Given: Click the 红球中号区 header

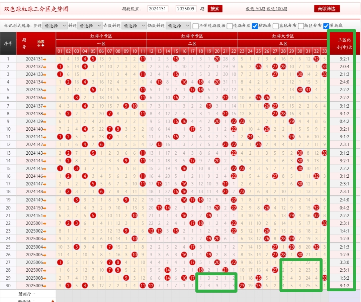Looking at the screenshot, I should [x=192, y=36].
